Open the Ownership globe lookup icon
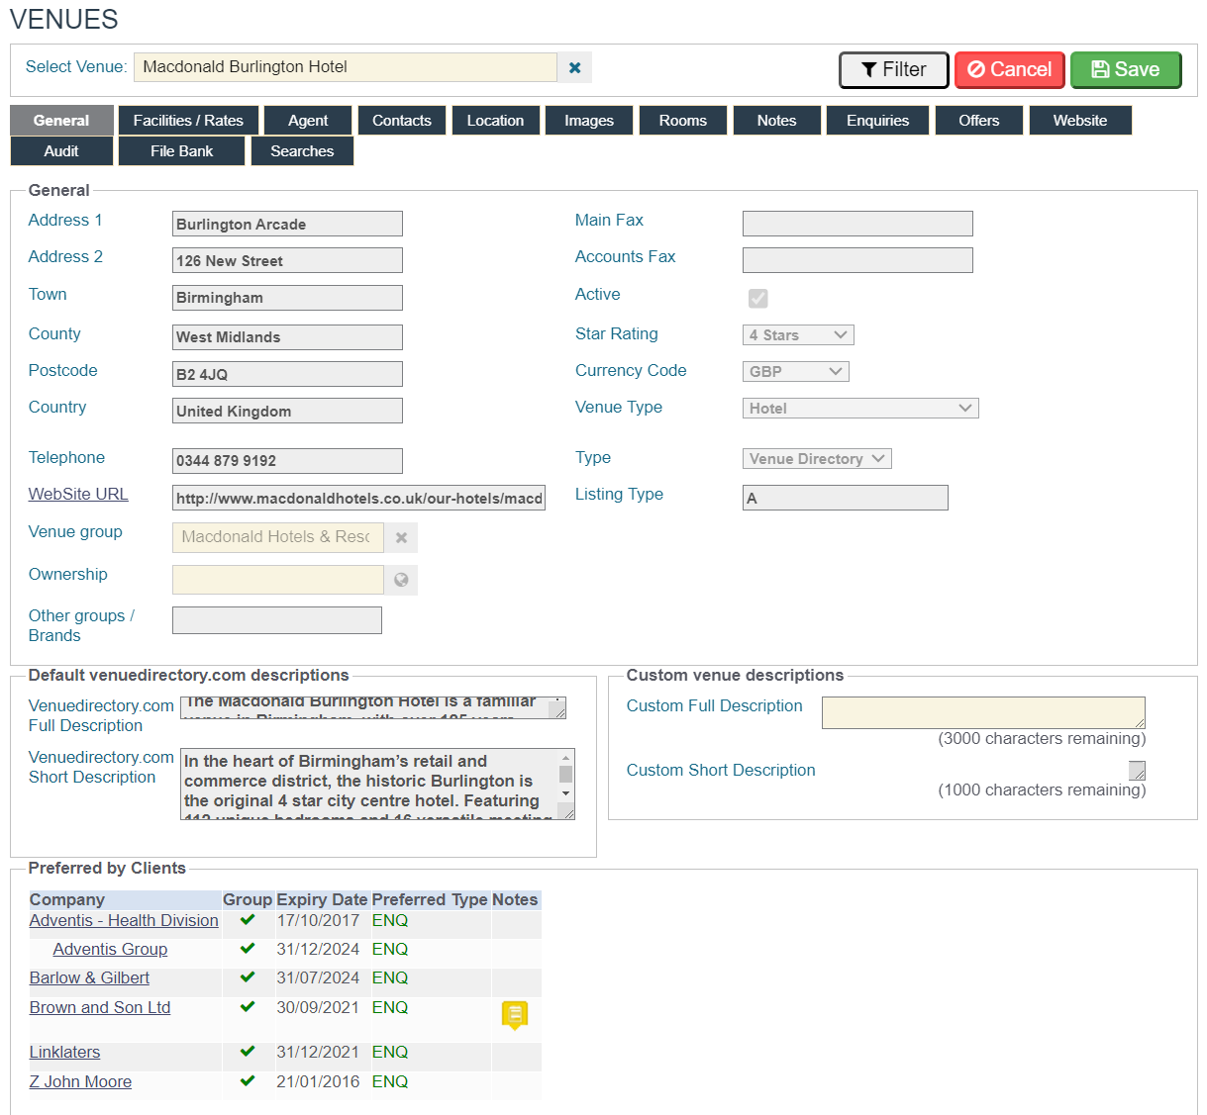 coord(401,580)
